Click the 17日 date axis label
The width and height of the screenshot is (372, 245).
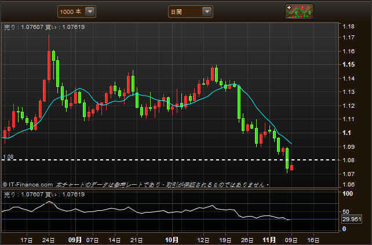click(x=26, y=240)
